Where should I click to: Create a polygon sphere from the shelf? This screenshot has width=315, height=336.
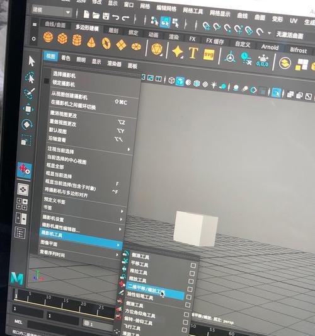click(x=48, y=37)
